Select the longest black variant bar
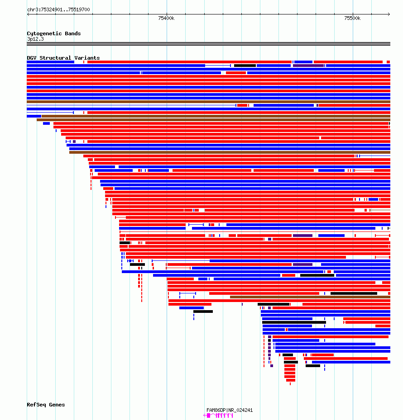 (x=294, y=322)
